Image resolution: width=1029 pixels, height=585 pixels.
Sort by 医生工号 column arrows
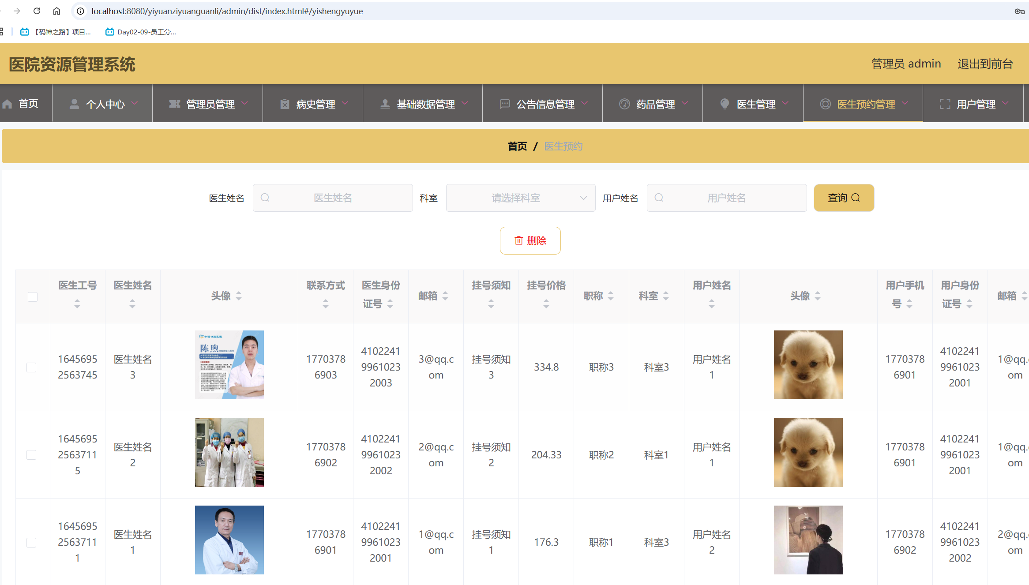pos(77,304)
